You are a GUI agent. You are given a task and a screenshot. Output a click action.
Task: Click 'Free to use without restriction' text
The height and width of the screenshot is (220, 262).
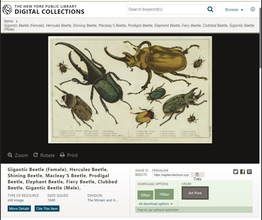point(158,210)
